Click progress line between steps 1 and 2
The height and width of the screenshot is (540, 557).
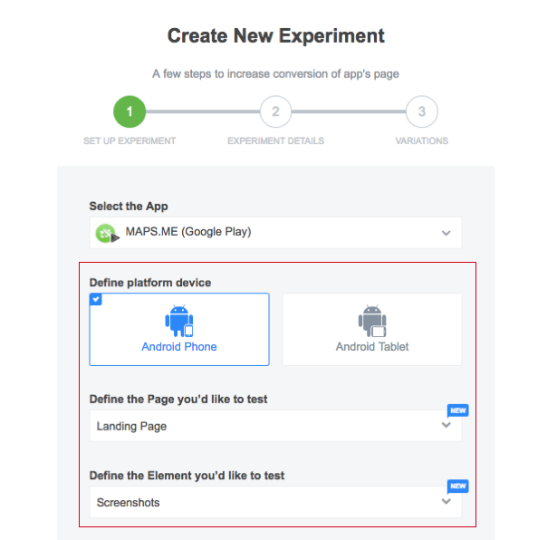[203, 111]
